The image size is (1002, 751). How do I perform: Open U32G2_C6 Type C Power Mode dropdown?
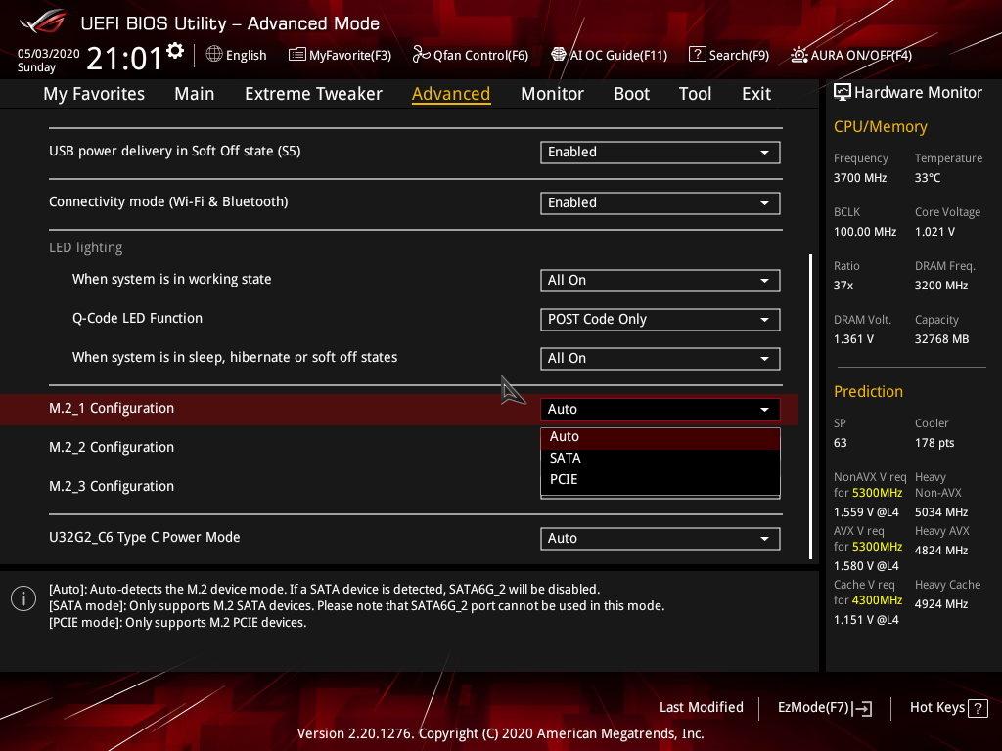[x=660, y=539]
